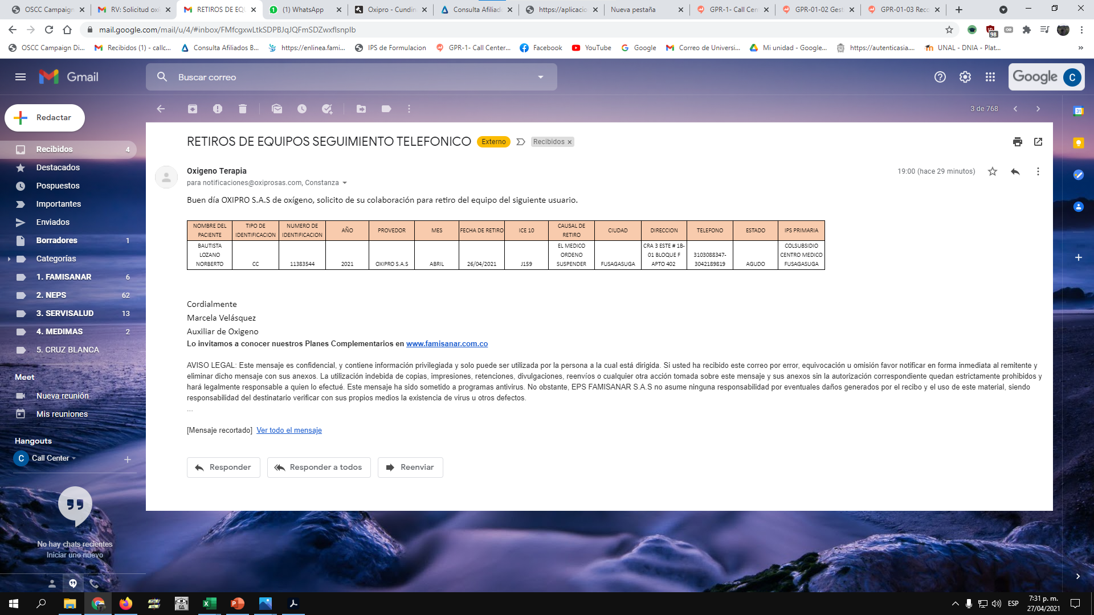The image size is (1094, 615).
Task: Add email to Tasks
Action: [327, 109]
